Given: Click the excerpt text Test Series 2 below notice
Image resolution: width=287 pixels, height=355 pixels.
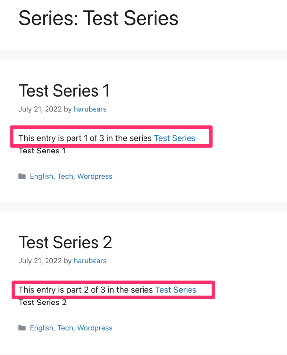Looking at the screenshot, I should [43, 303].
